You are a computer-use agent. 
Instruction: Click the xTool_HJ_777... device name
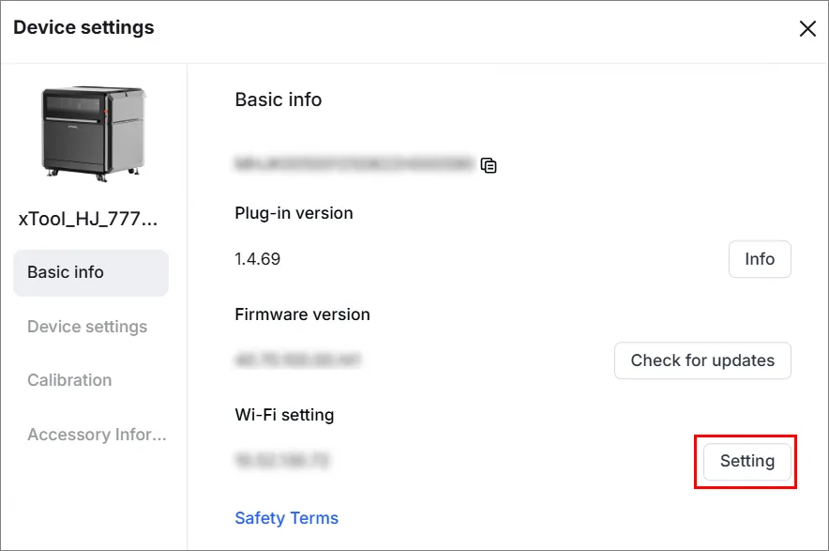point(88,219)
